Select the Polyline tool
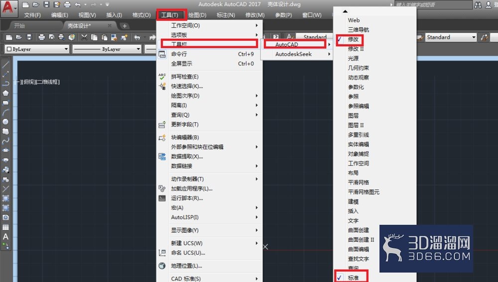This screenshot has height=282, width=498. tap(5, 84)
